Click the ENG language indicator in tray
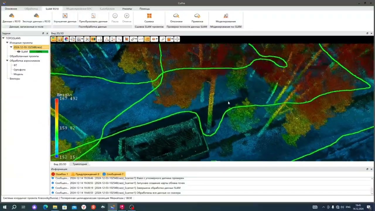Screen dimensions: 375x211 [348, 207]
